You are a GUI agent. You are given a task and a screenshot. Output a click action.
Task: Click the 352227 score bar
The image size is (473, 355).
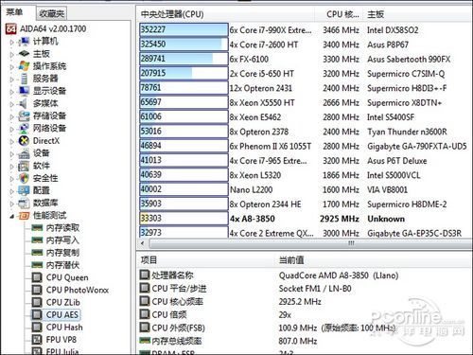click(184, 29)
